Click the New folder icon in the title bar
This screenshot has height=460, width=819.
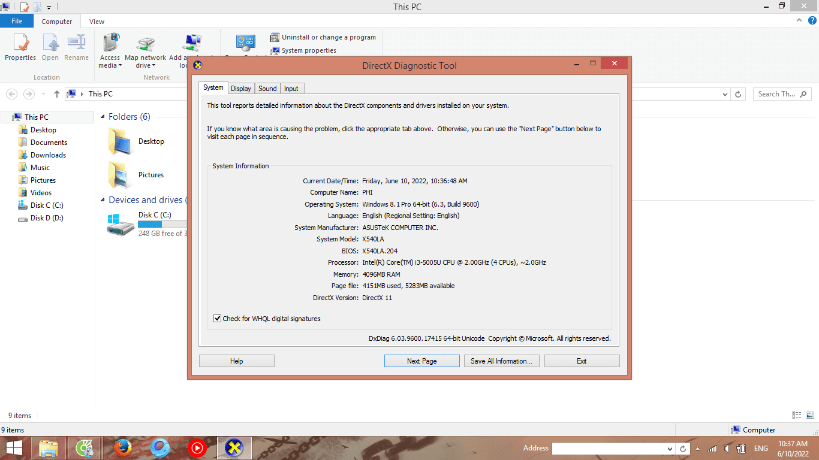point(37,7)
